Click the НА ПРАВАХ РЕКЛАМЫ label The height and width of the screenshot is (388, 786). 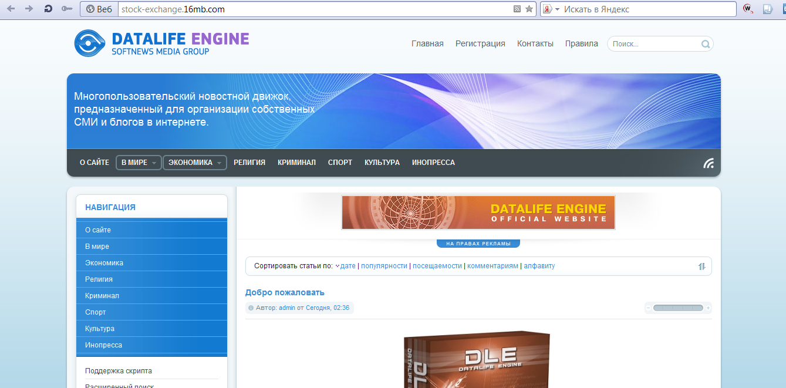click(478, 244)
